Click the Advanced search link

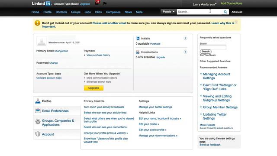[x=237, y=12]
